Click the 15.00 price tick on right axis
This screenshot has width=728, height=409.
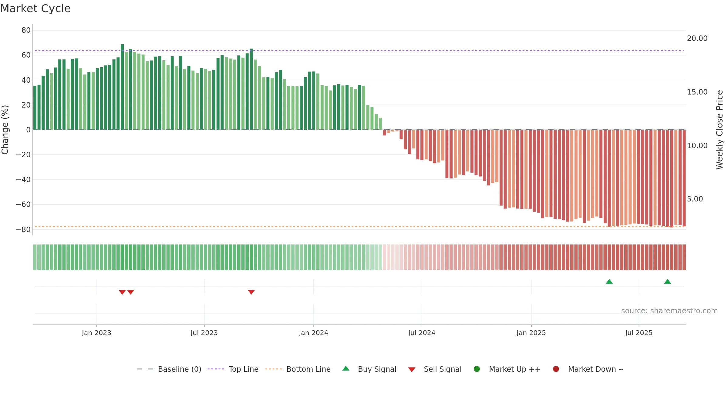tap(697, 92)
